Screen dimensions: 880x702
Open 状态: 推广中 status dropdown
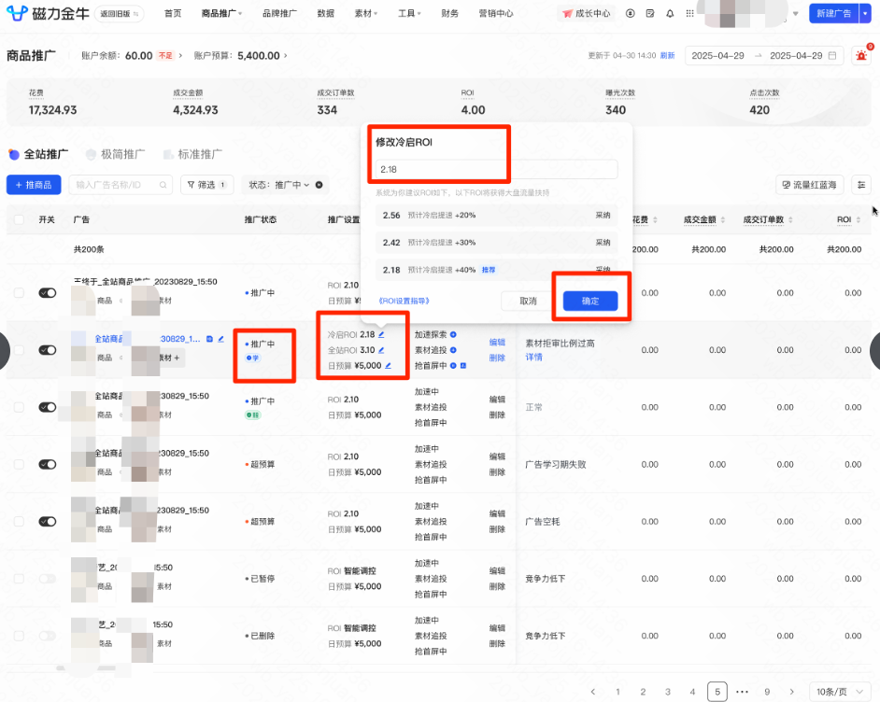(x=279, y=185)
